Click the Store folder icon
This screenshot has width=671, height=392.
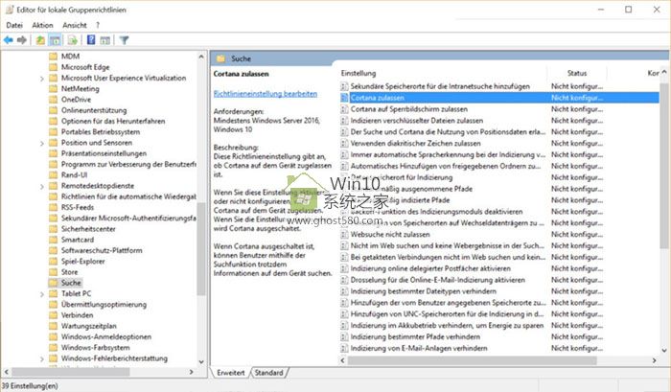tap(53, 272)
